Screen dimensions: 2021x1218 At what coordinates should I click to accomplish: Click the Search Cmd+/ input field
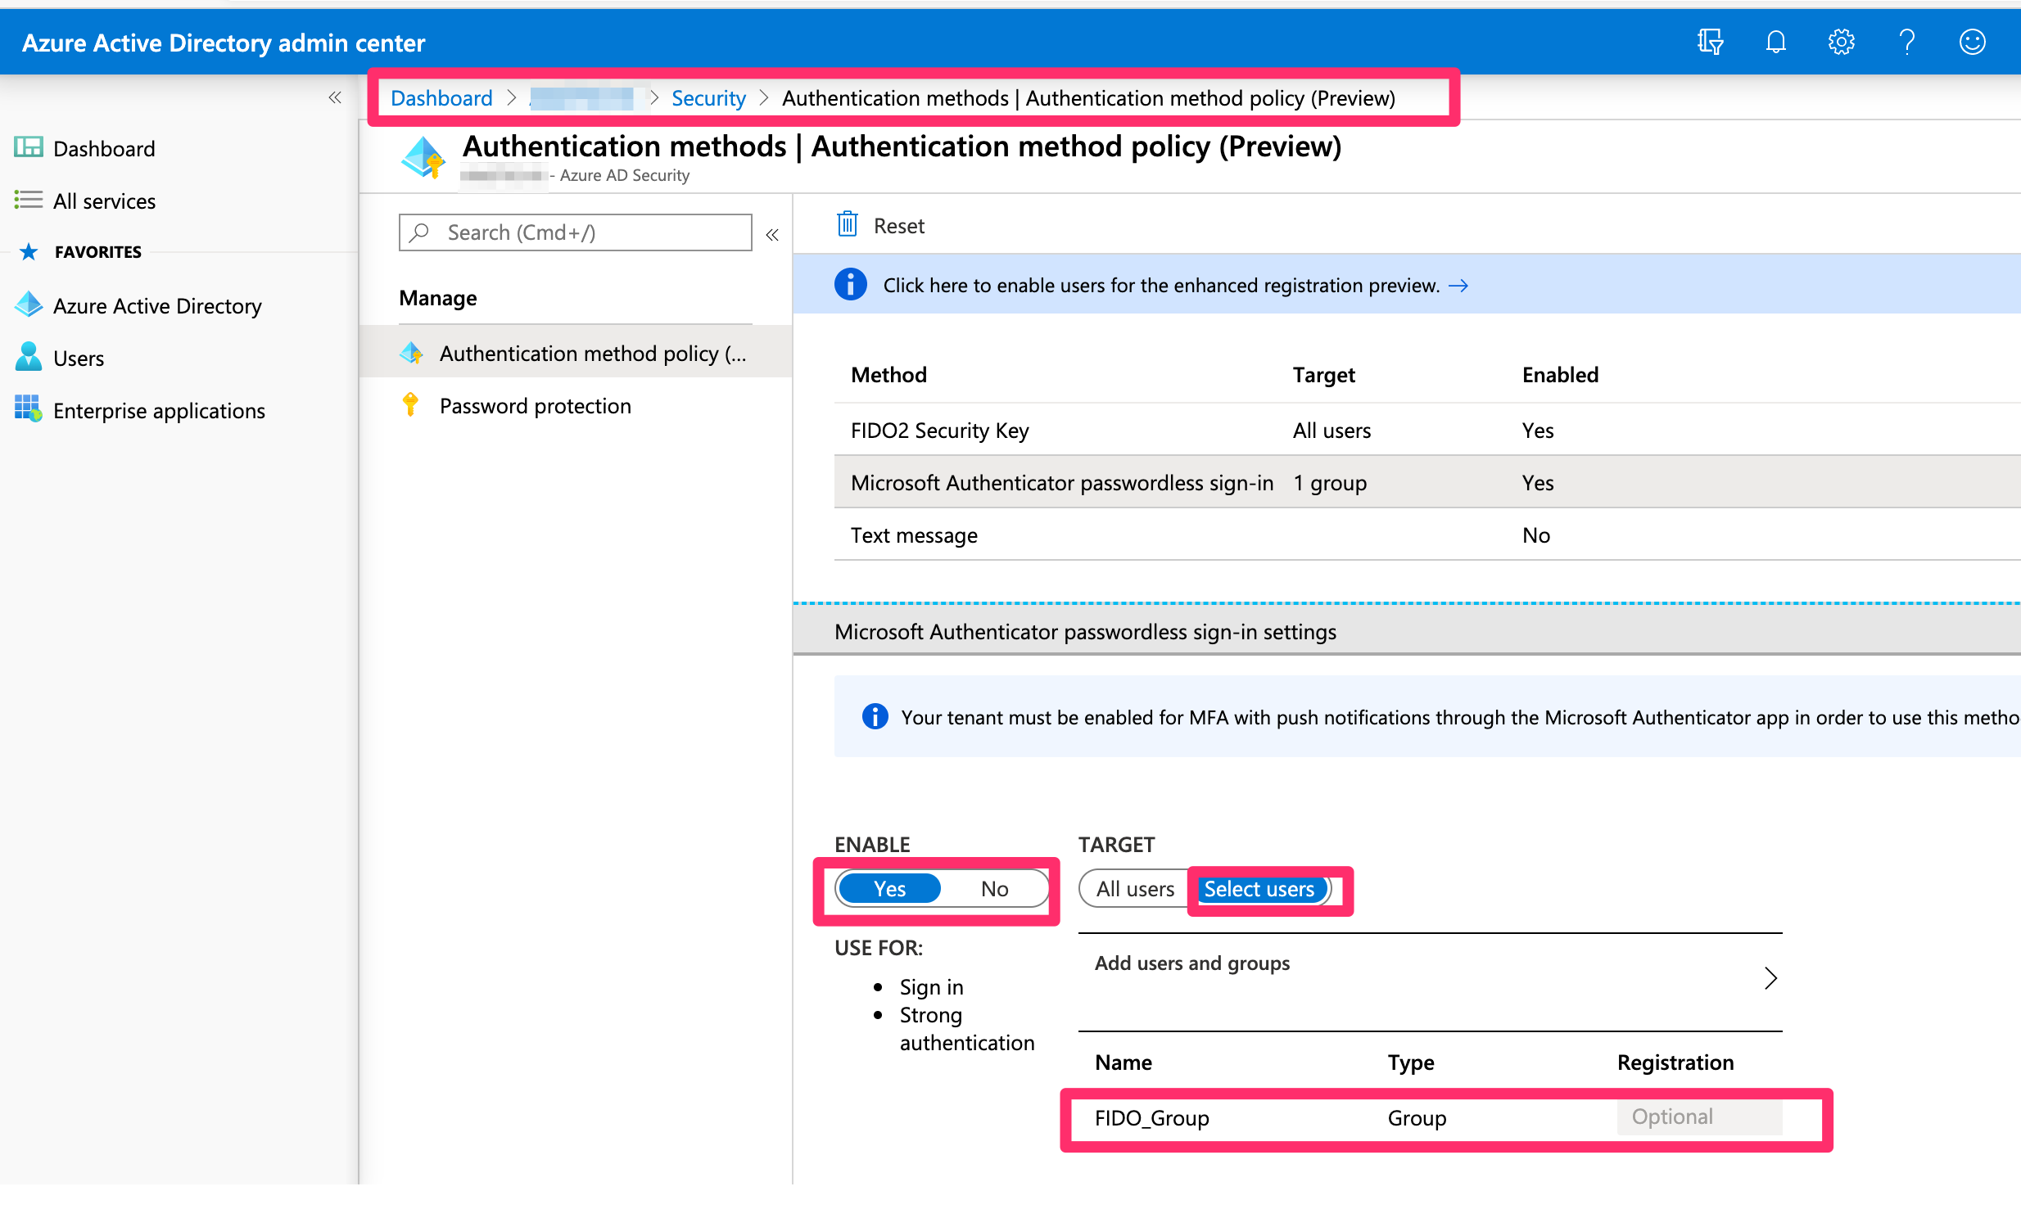574,232
